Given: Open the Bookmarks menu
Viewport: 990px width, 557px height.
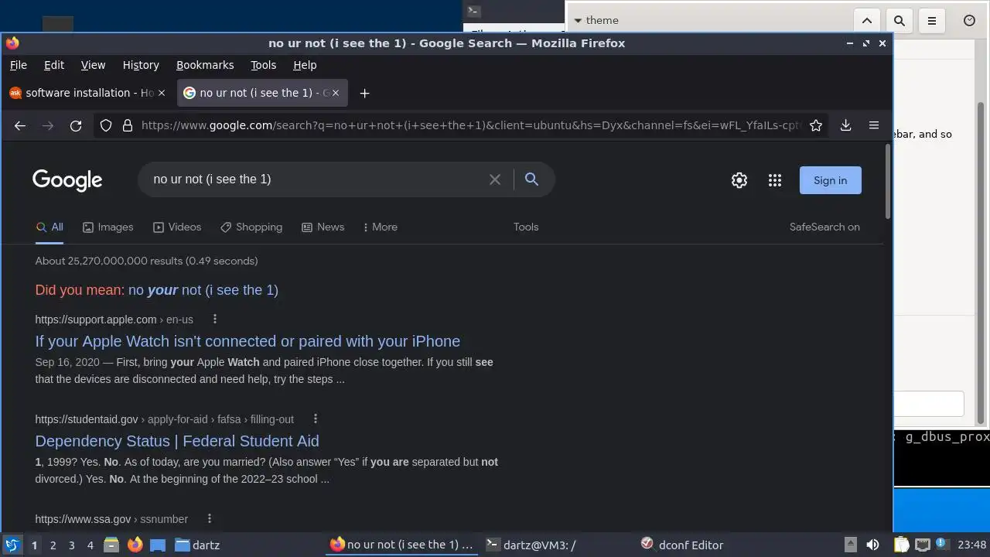Looking at the screenshot, I should (x=205, y=65).
